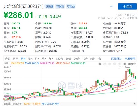139x106 pixels.
Task: Zoom out chart with minus icon
Action: (x=110, y=64)
